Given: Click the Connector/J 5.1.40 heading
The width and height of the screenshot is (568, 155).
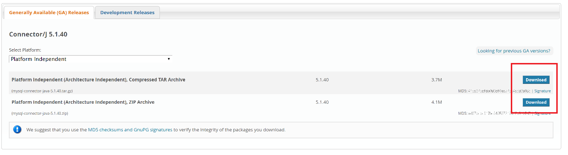Looking at the screenshot, I should click(38, 34).
